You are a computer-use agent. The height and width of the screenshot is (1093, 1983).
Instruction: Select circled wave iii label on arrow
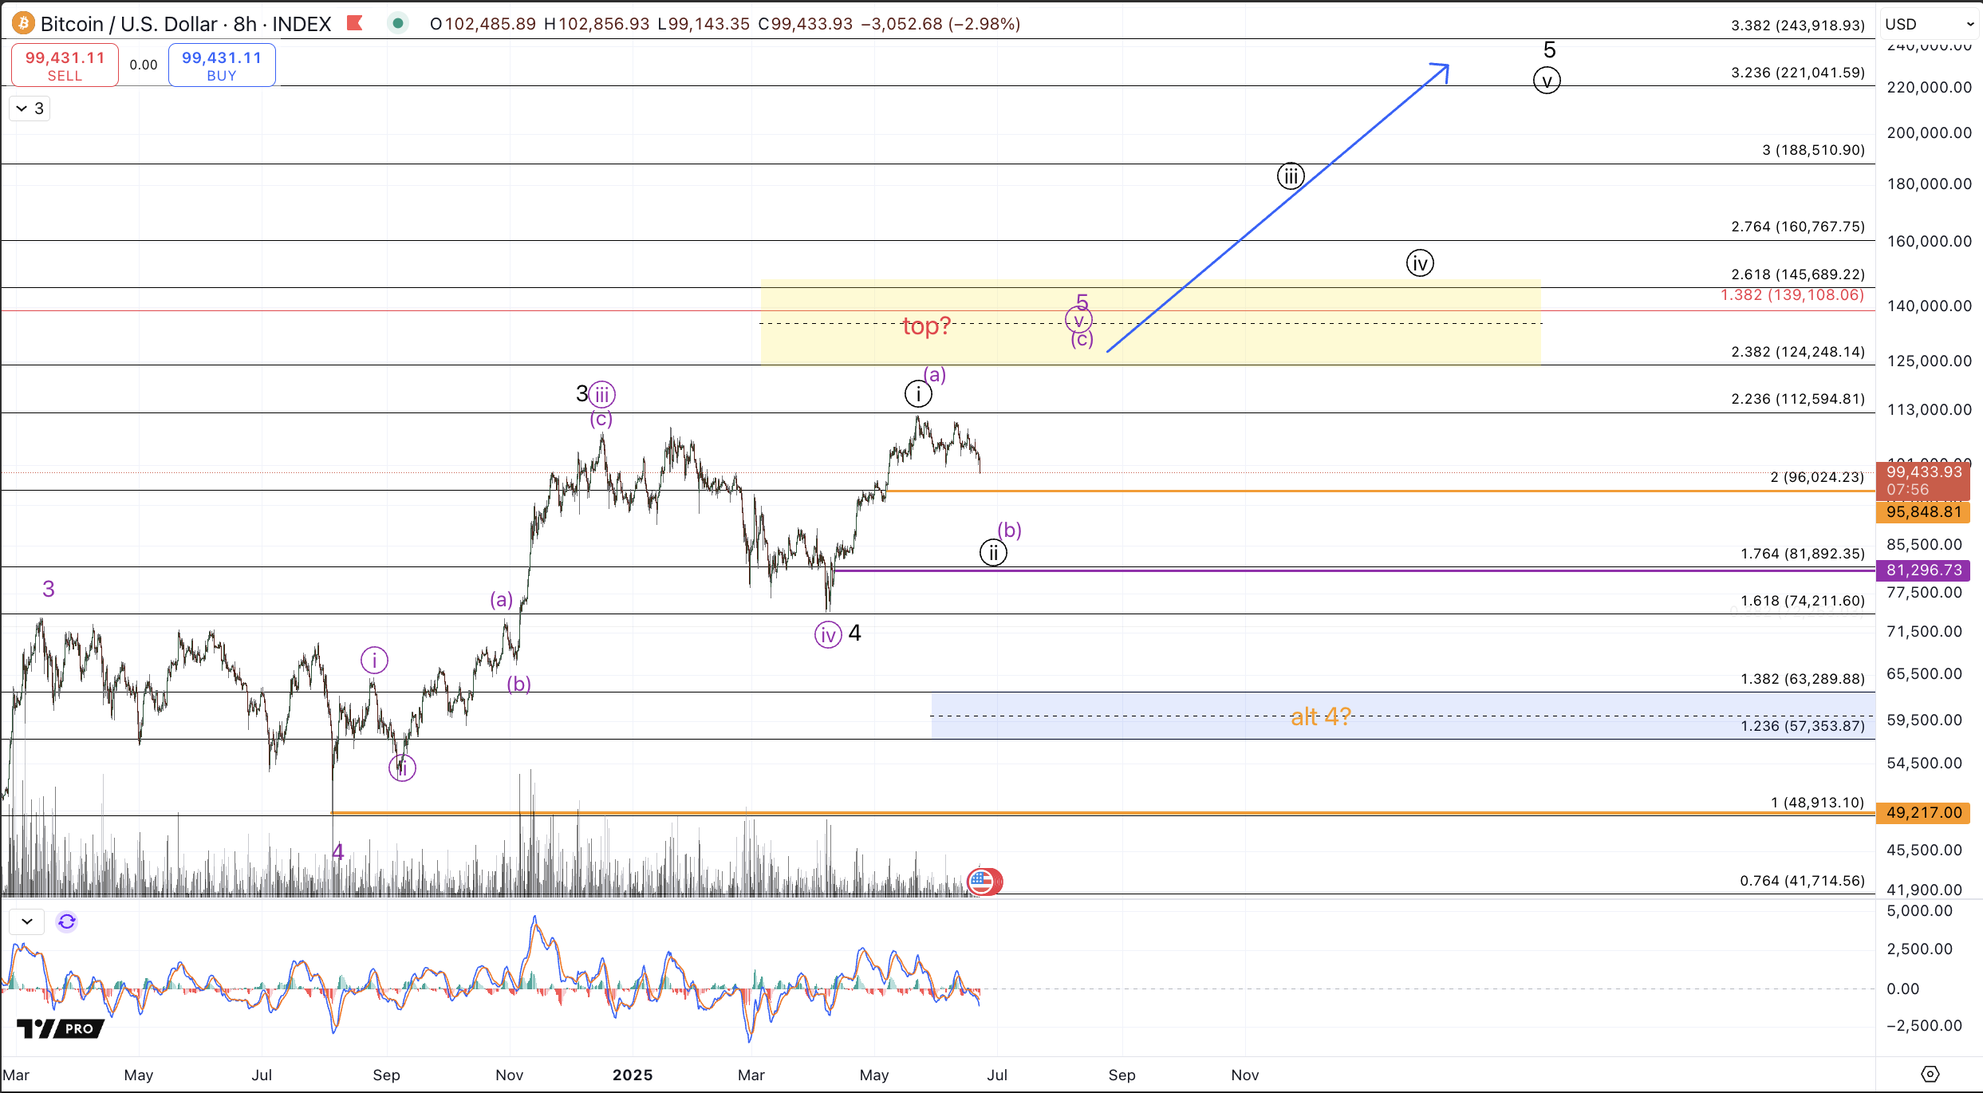1291,176
